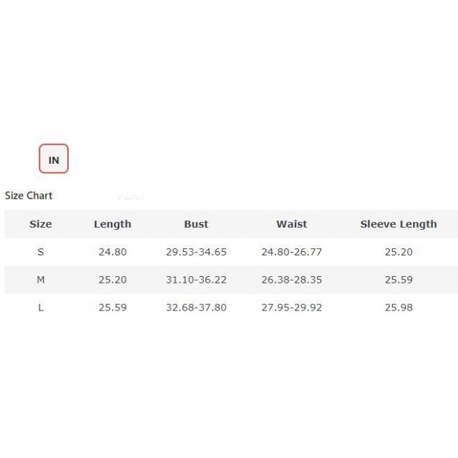Click the Size Chart heading text
The height and width of the screenshot is (458, 458).
pyautogui.click(x=29, y=195)
